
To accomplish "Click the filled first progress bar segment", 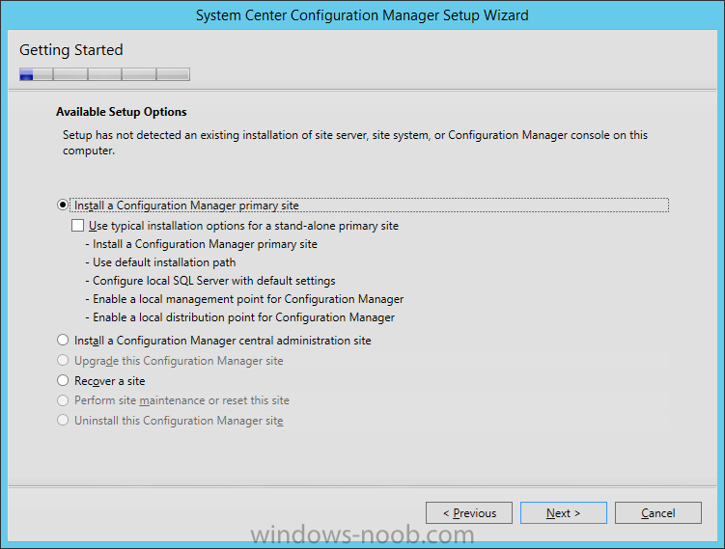I will tap(26, 74).
